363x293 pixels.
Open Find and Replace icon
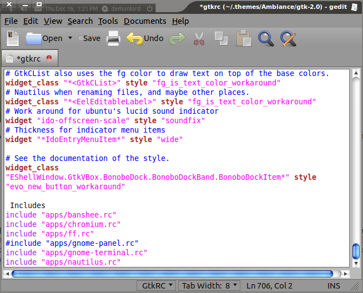click(x=288, y=38)
